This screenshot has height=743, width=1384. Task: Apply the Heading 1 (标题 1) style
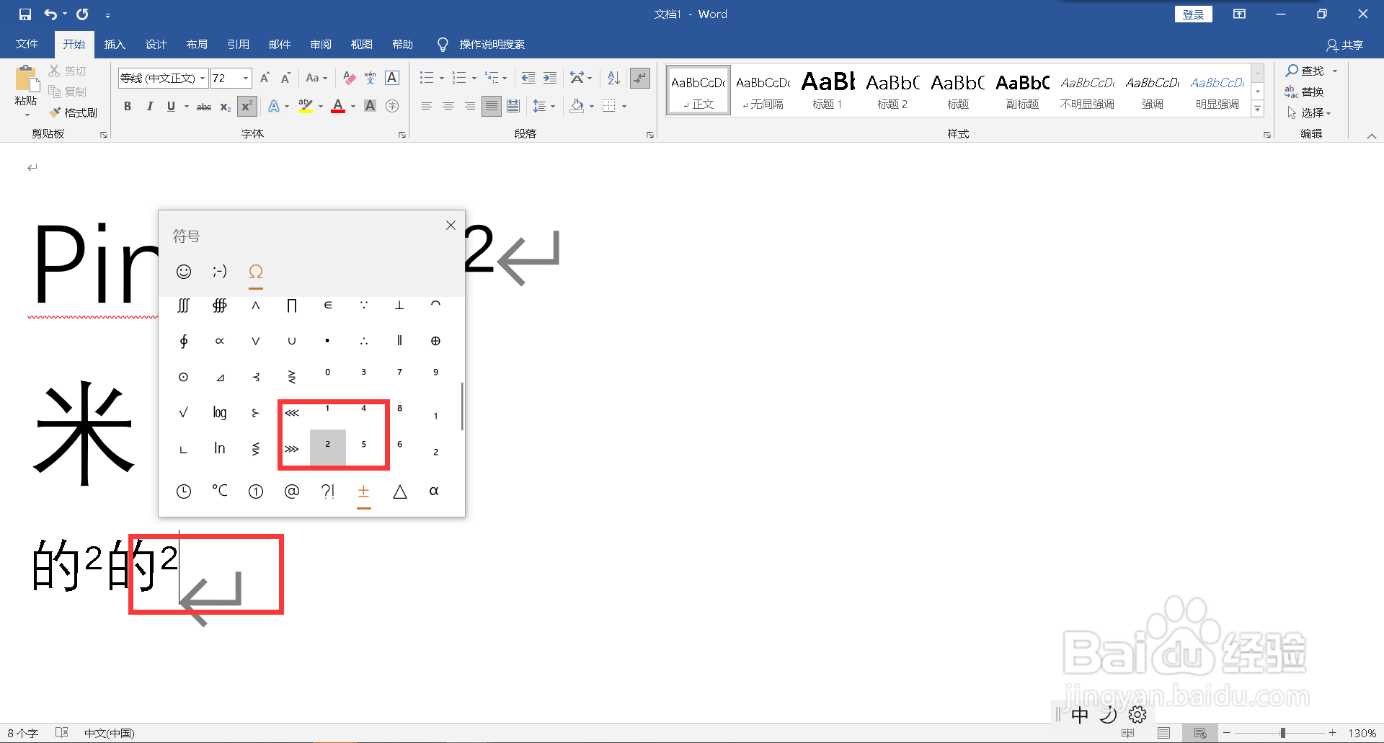click(828, 90)
